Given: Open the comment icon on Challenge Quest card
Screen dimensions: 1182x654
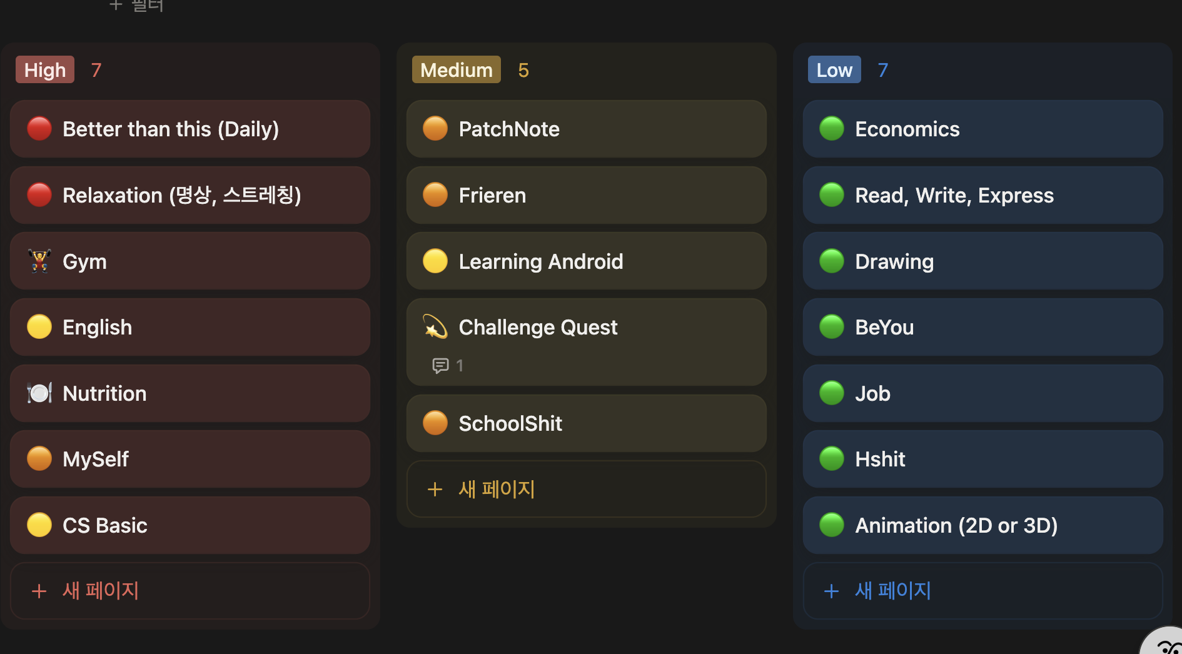Looking at the screenshot, I should click(x=440, y=366).
